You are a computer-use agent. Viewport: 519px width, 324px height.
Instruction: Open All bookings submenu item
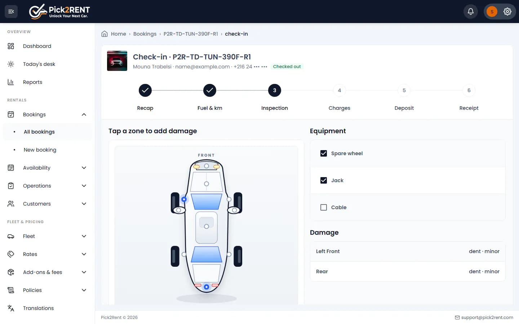47,132
